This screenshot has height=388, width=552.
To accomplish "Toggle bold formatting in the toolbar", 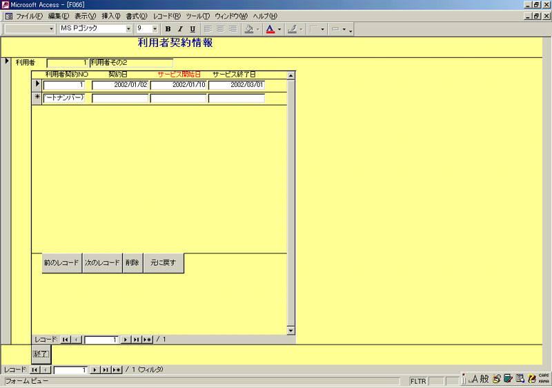I will pos(168,29).
